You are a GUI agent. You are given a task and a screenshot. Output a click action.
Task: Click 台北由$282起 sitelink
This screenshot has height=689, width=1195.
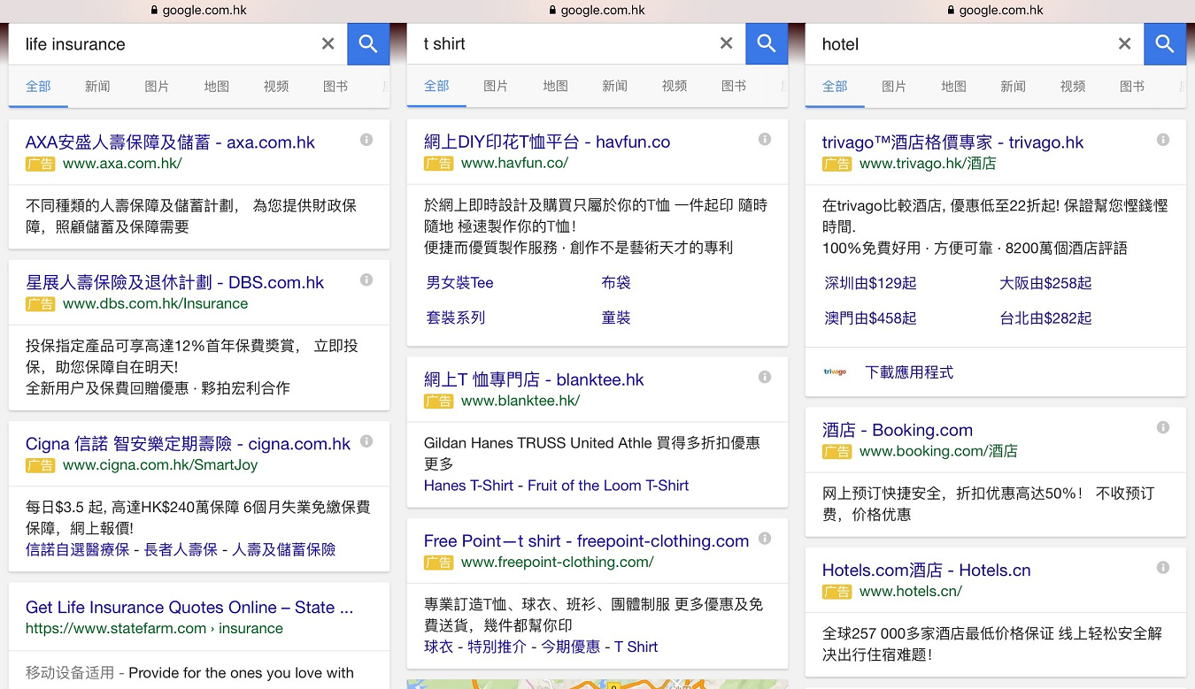pyautogui.click(x=1045, y=318)
